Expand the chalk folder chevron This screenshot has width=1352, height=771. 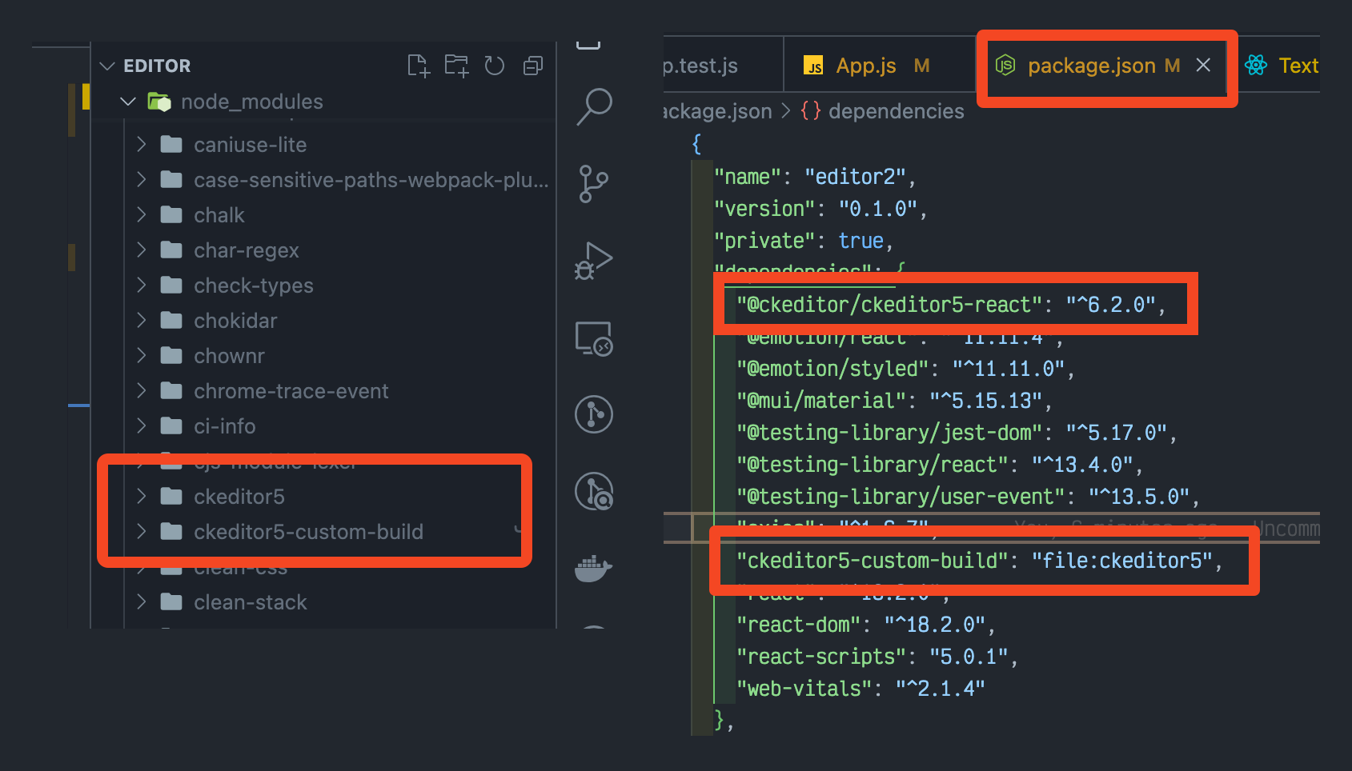point(141,214)
